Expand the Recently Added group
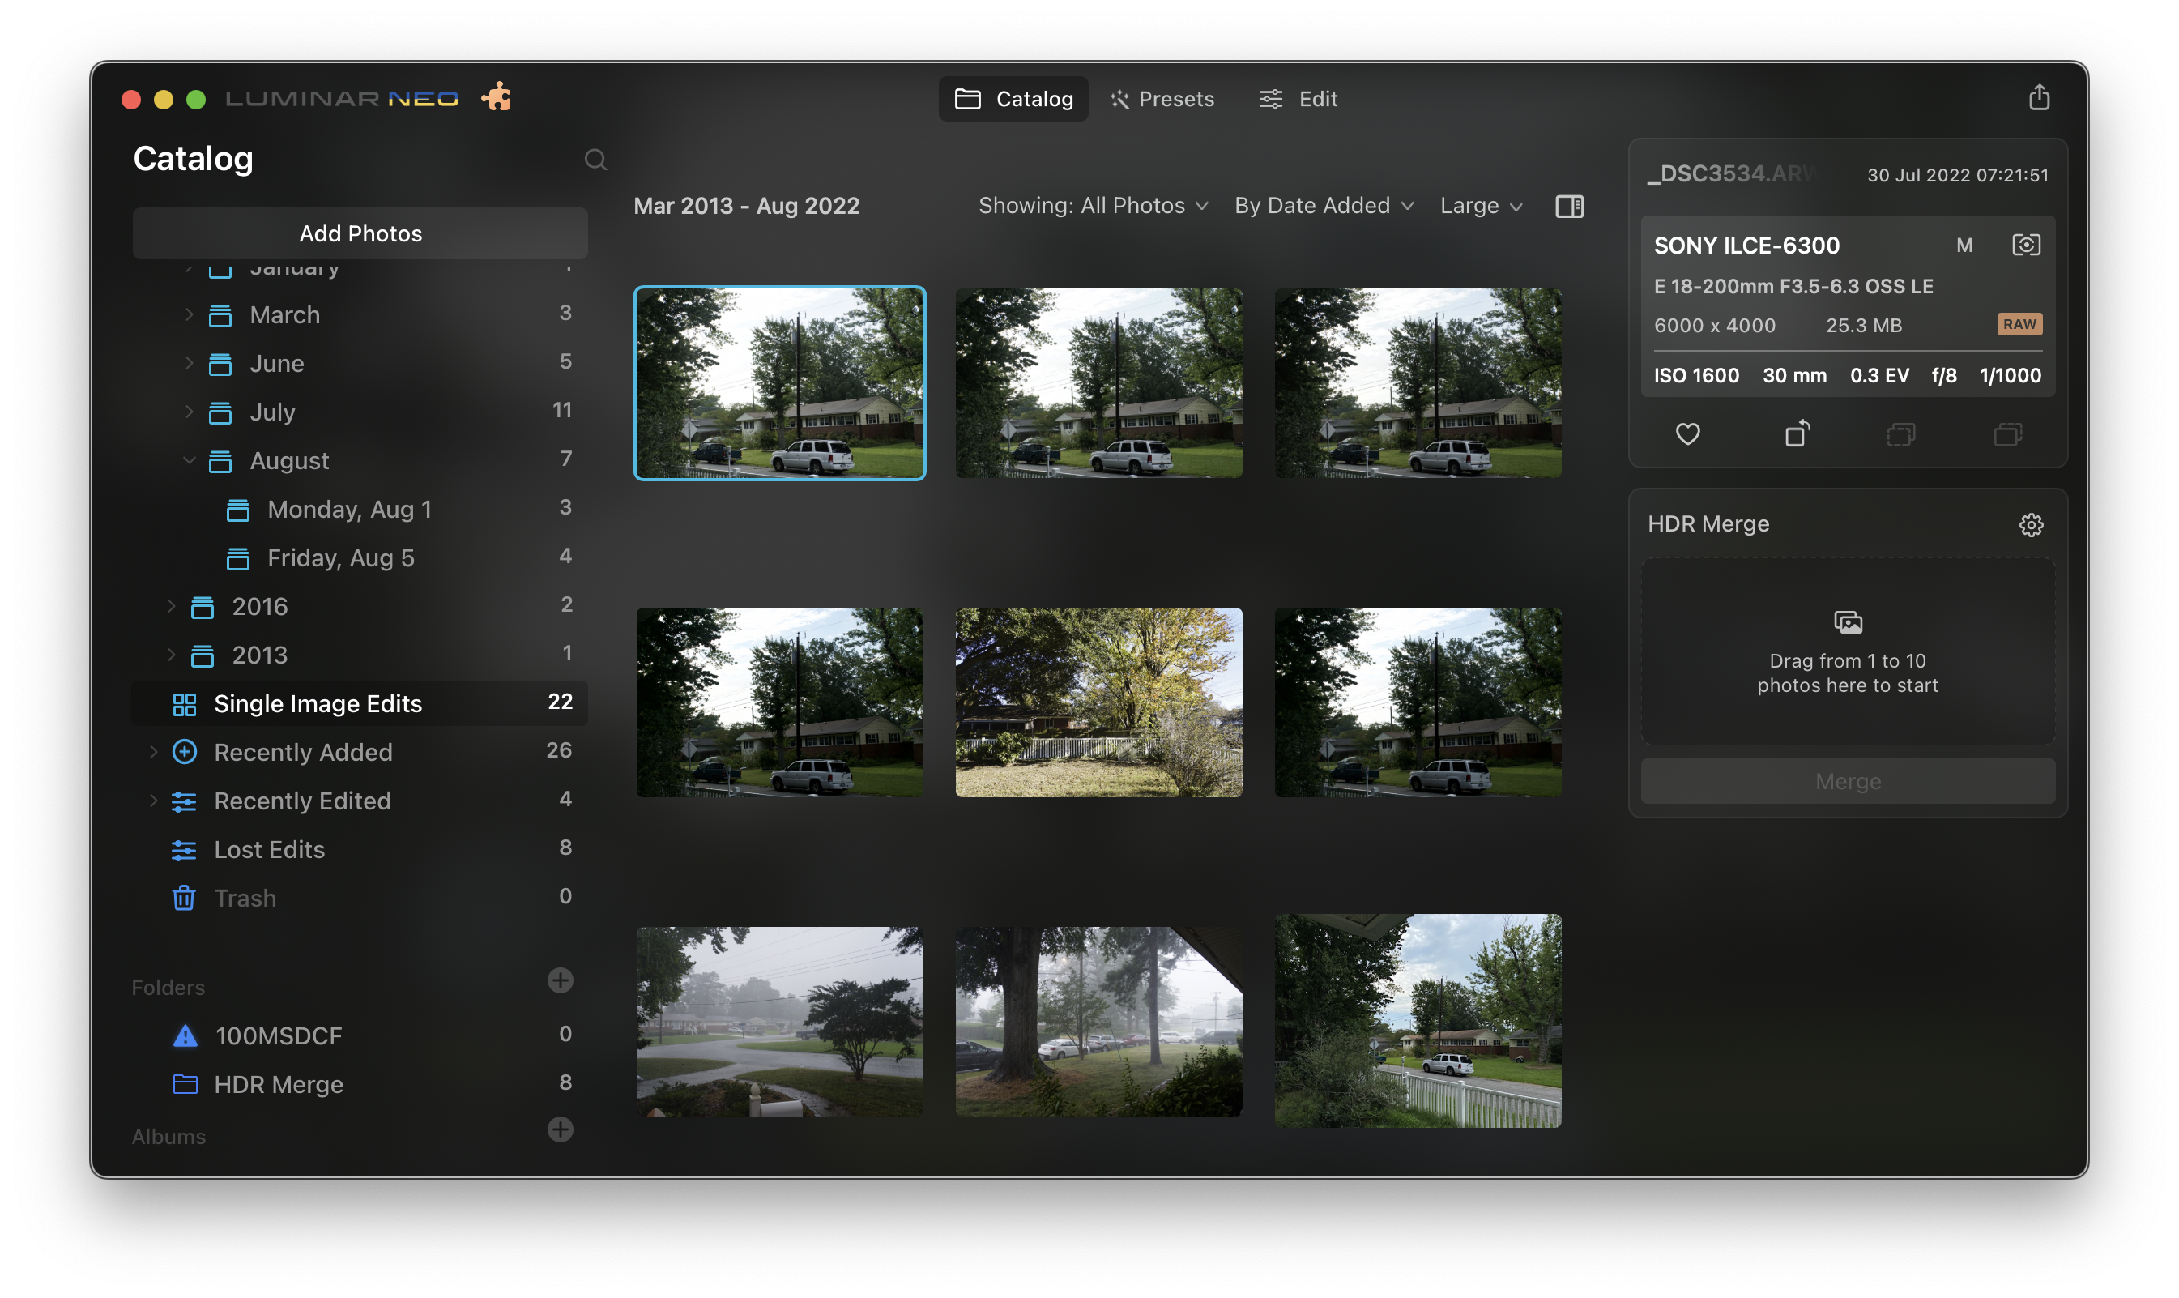 coord(153,751)
